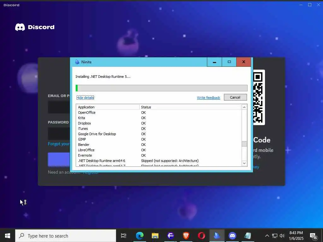The height and width of the screenshot is (242, 323).
Task: Open the volume tray icon
Action: pyautogui.click(x=282, y=236)
